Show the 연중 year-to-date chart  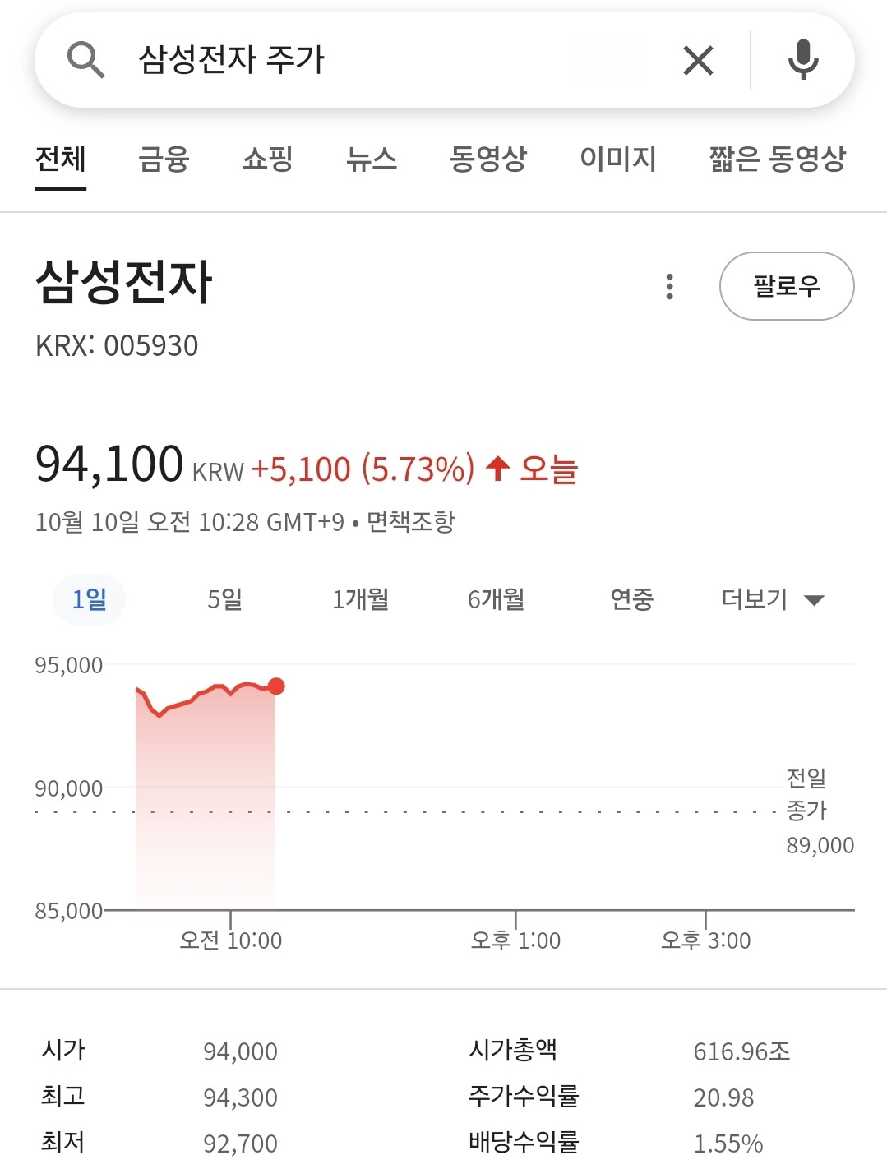[x=631, y=599]
